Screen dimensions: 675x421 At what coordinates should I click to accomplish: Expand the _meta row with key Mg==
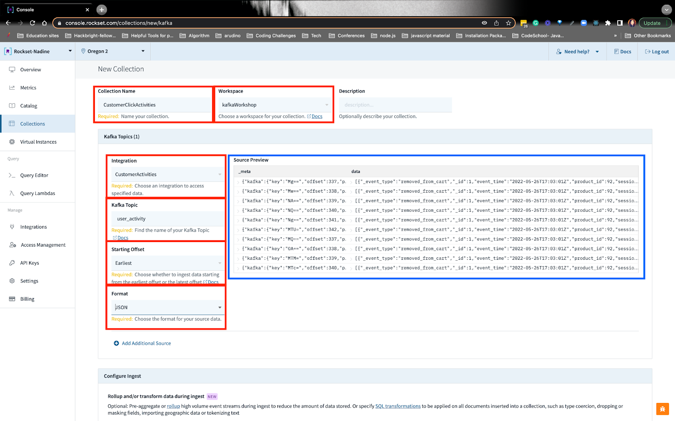point(238,182)
